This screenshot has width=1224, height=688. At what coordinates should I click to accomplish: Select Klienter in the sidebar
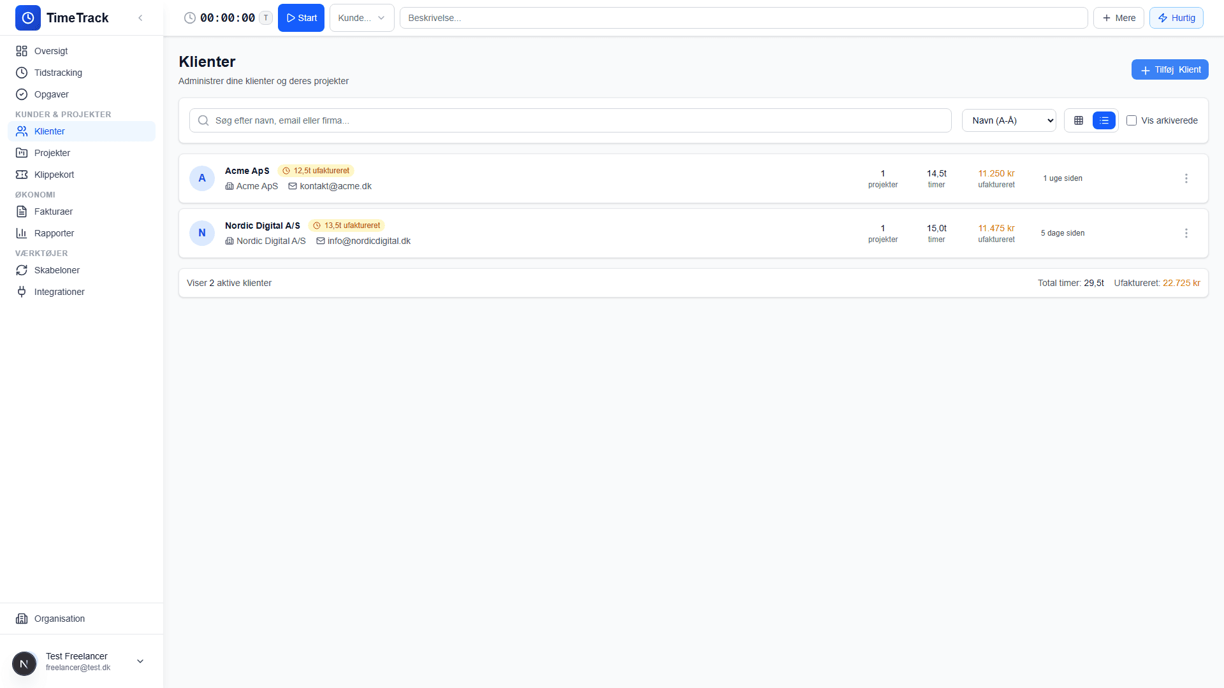82,131
